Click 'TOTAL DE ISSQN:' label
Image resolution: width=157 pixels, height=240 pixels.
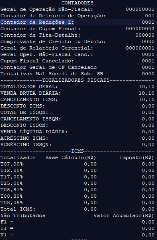tap(24, 112)
